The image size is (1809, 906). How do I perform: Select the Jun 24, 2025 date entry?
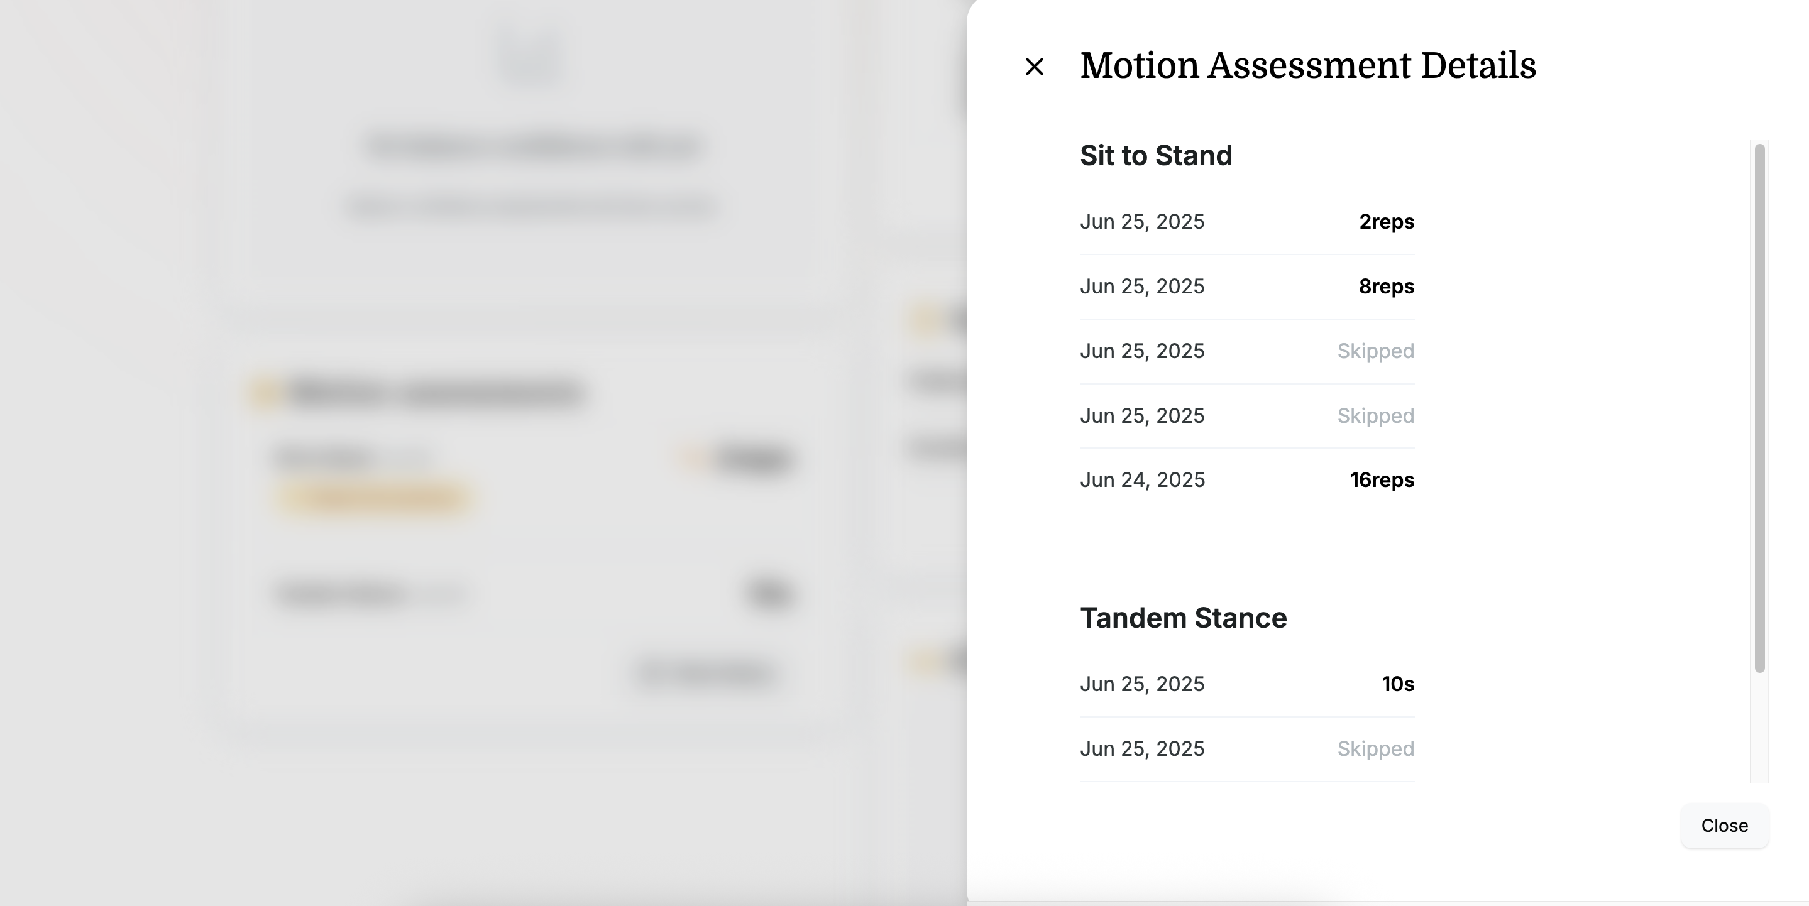(1142, 480)
